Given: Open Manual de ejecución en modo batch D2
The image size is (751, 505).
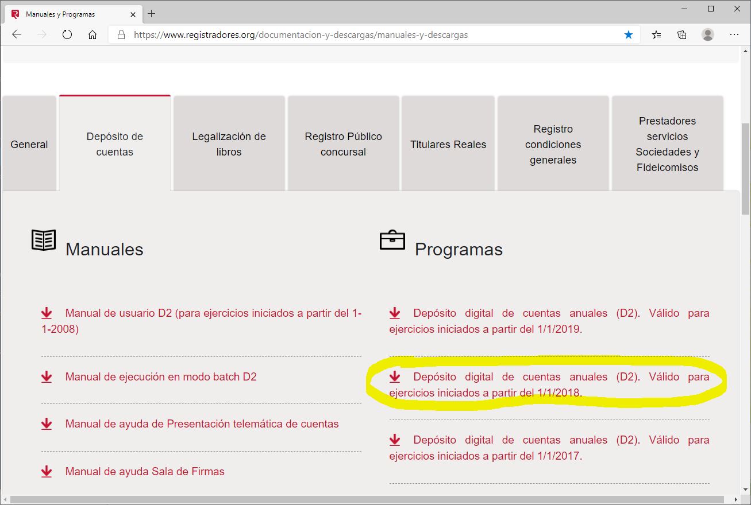Looking at the screenshot, I should [x=161, y=377].
